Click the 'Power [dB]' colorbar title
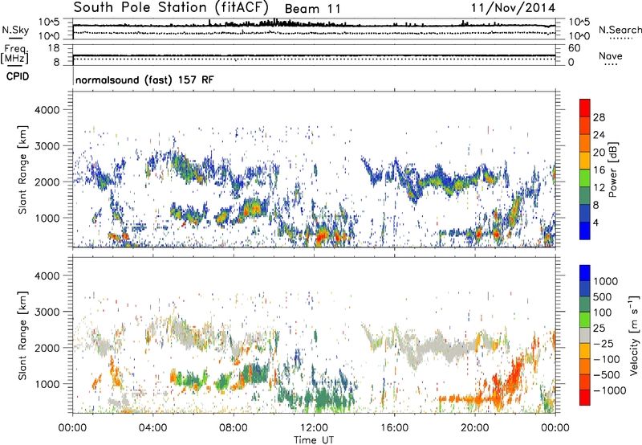 coord(612,169)
